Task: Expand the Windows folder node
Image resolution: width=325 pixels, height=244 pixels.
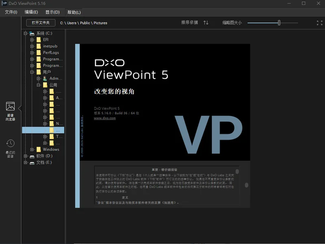Action: [32, 149]
